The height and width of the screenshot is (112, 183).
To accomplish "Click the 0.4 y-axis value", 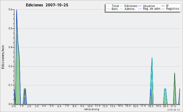I will (x=10, y=47).
